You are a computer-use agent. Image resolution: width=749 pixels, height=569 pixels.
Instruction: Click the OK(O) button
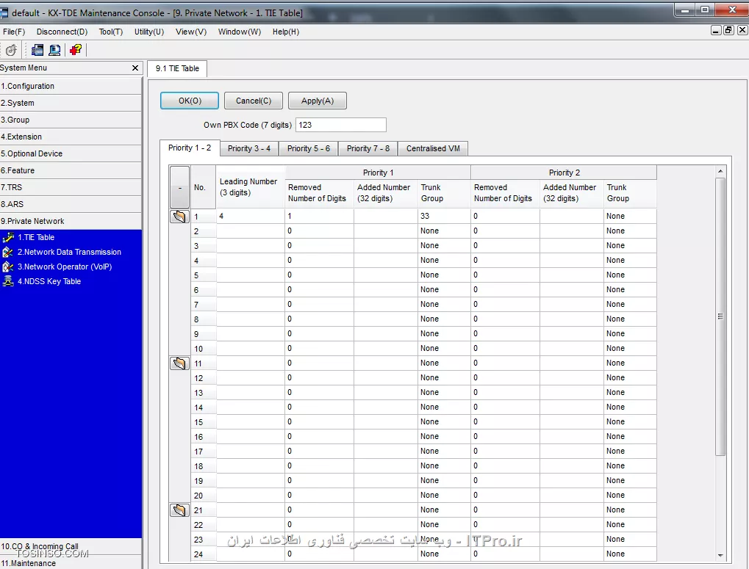pyautogui.click(x=190, y=101)
